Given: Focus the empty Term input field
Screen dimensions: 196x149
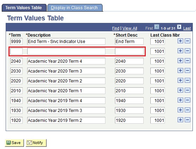Looking at the screenshot, I should pyautogui.click(x=16, y=51).
